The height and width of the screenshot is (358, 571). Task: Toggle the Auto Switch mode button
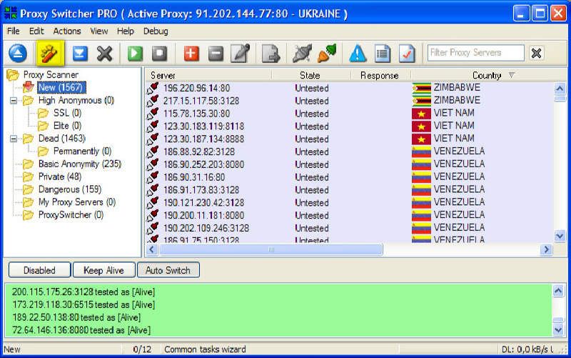pos(168,271)
